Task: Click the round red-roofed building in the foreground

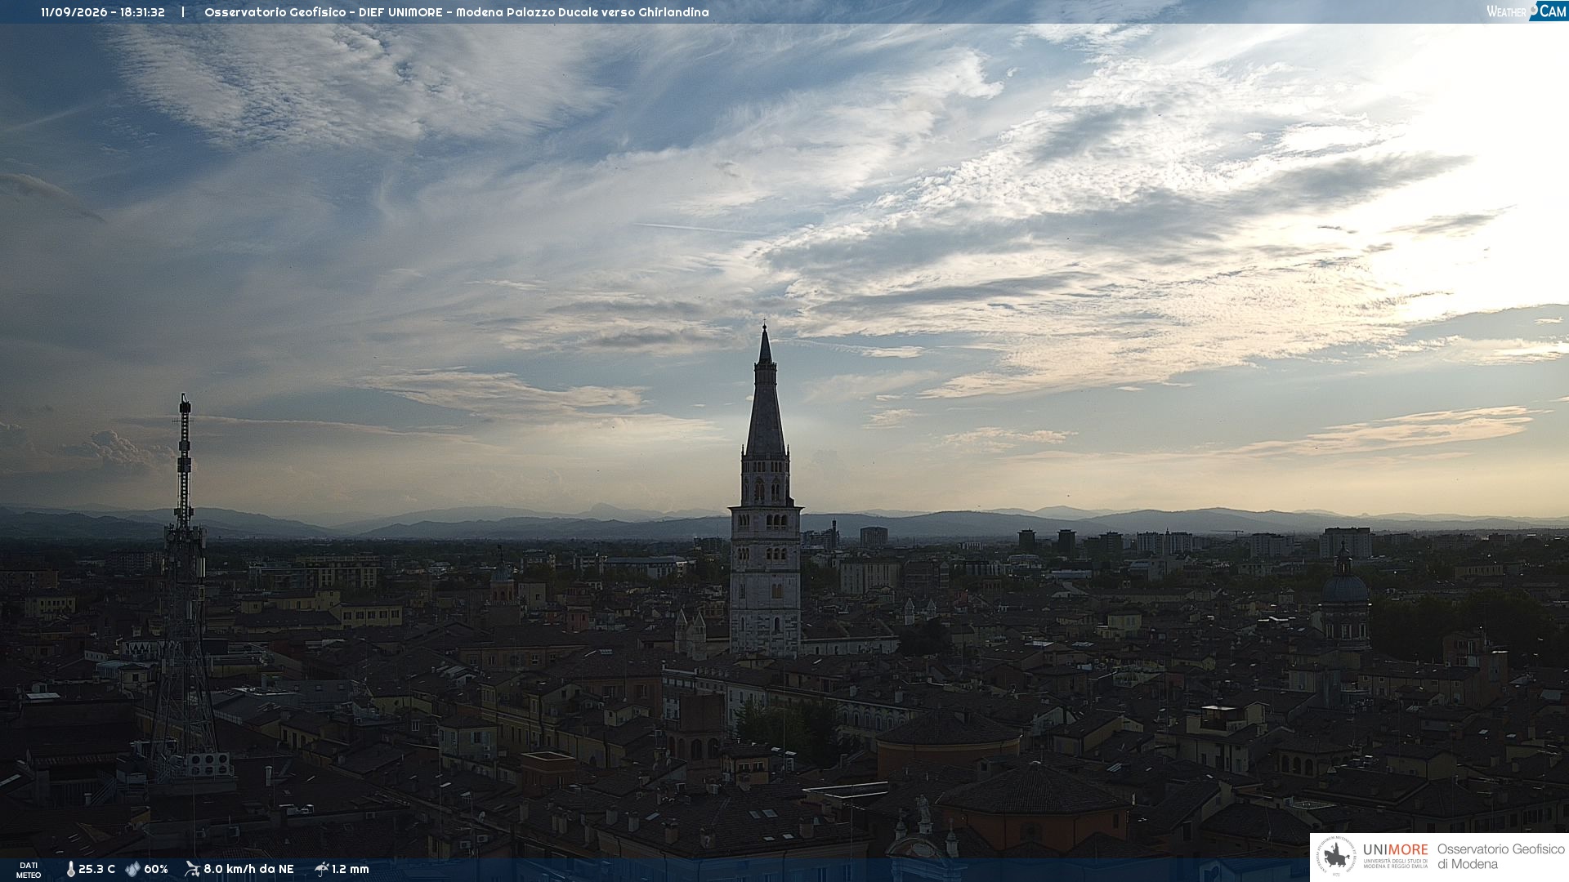Action: 948,739
